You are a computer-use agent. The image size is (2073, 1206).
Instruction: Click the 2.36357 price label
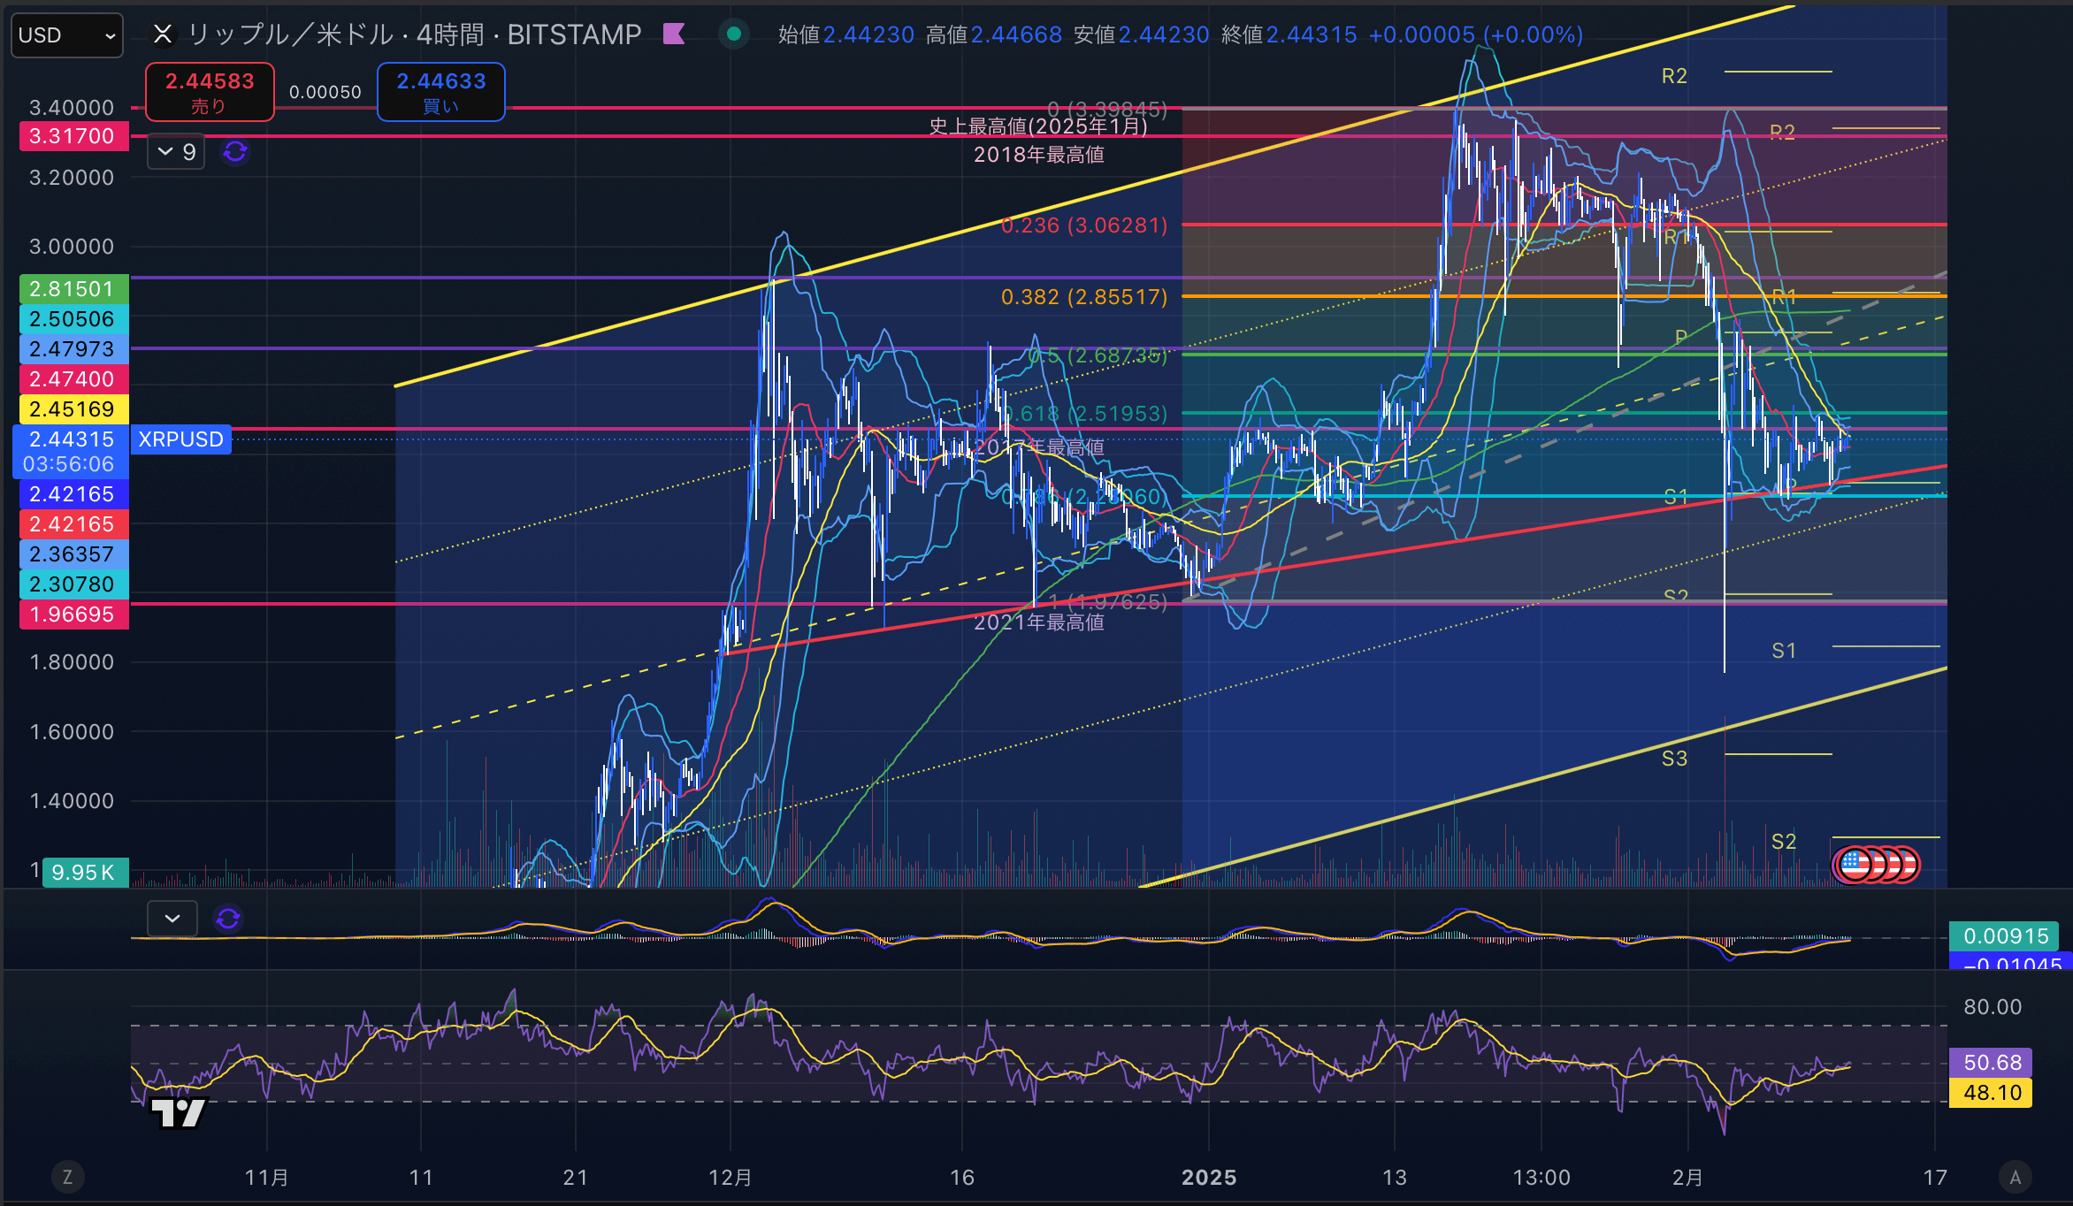pyautogui.click(x=73, y=554)
